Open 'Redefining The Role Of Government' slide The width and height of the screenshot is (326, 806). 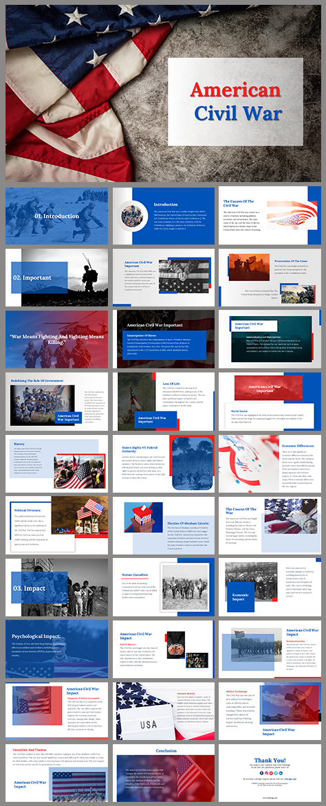(56, 401)
